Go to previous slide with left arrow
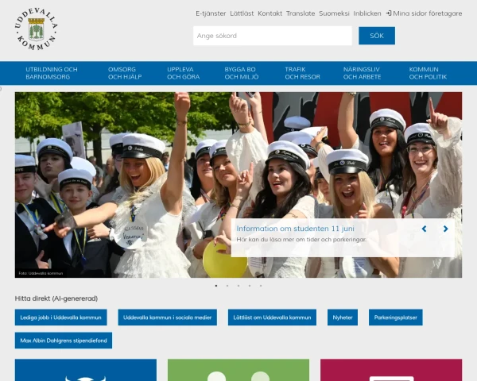The image size is (477, 381). (x=424, y=229)
